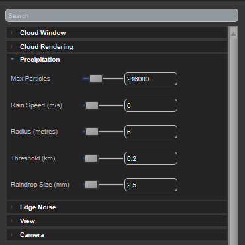Expand the Edge Noise section arrow
The width and height of the screenshot is (245, 245).
tap(11, 207)
